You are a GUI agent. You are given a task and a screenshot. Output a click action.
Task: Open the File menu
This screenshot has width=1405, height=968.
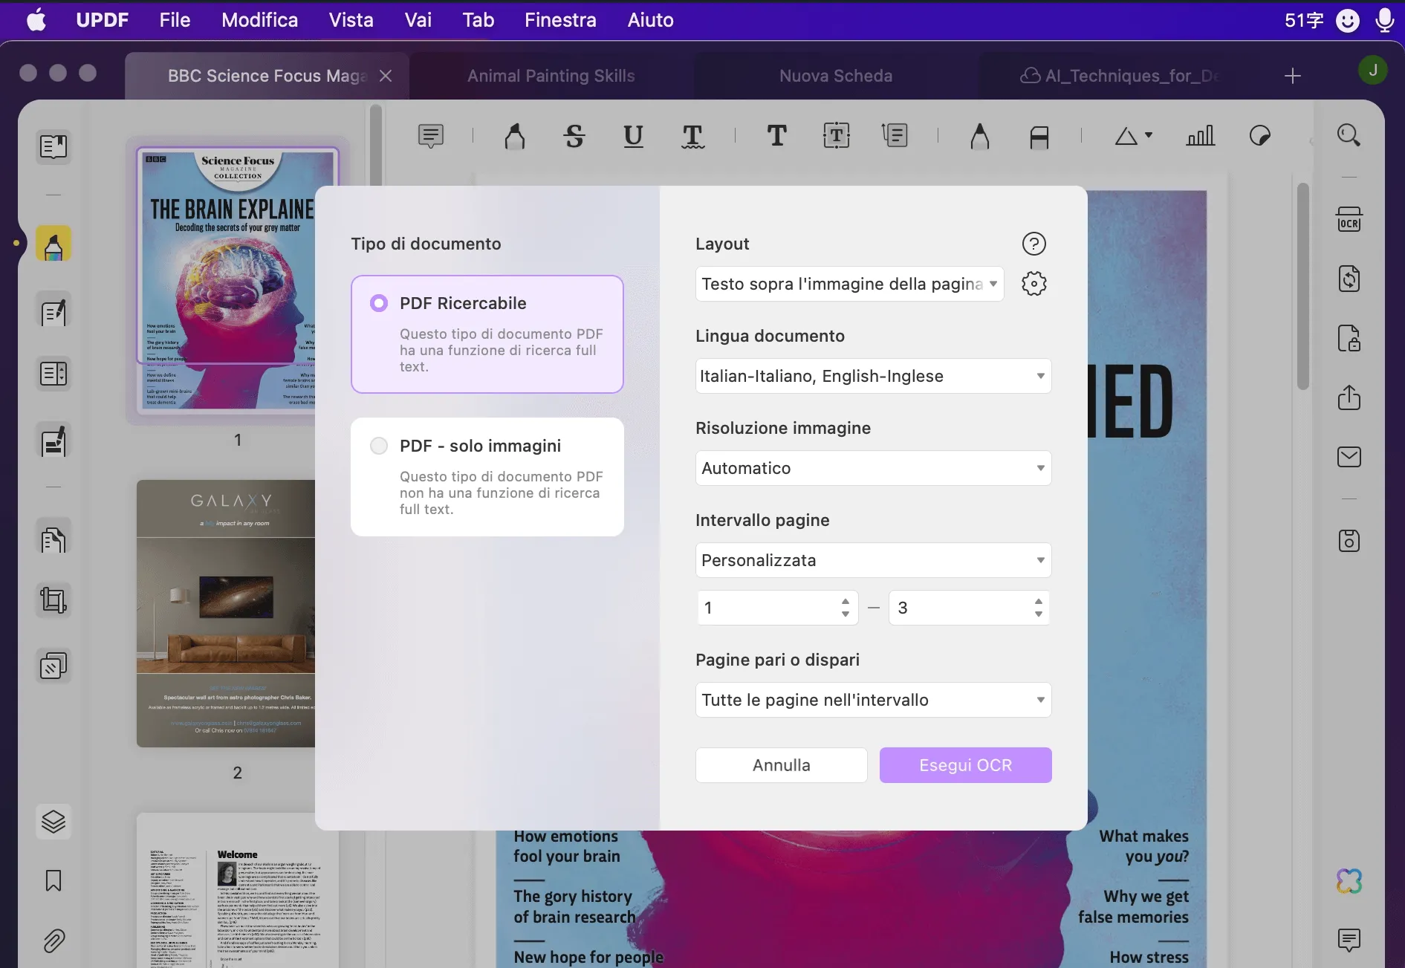tap(175, 20)
